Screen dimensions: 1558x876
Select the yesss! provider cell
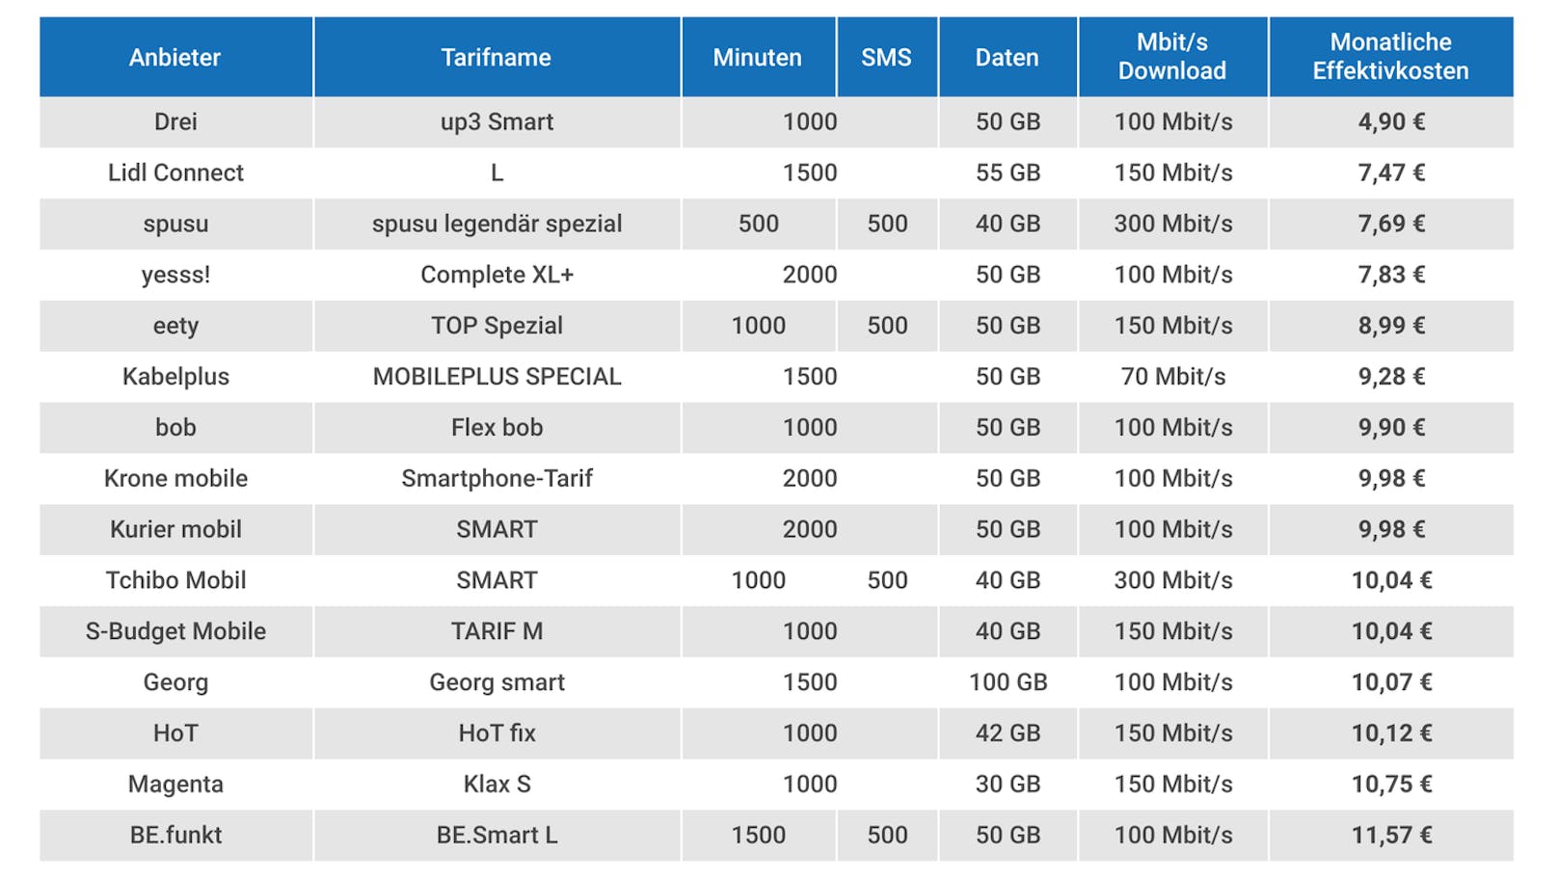[x=175, y=276]
